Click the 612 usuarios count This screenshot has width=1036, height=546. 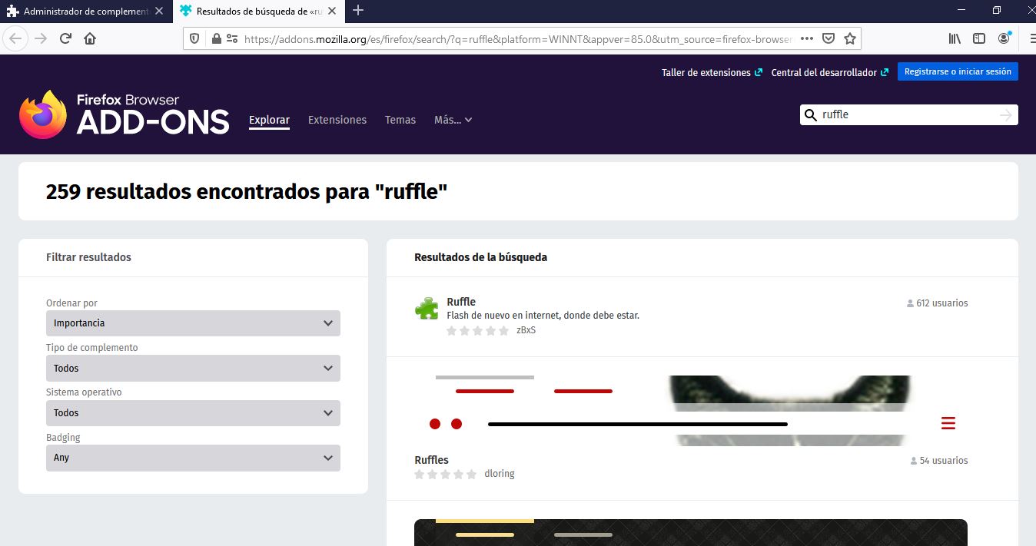(x=938, y=303)
